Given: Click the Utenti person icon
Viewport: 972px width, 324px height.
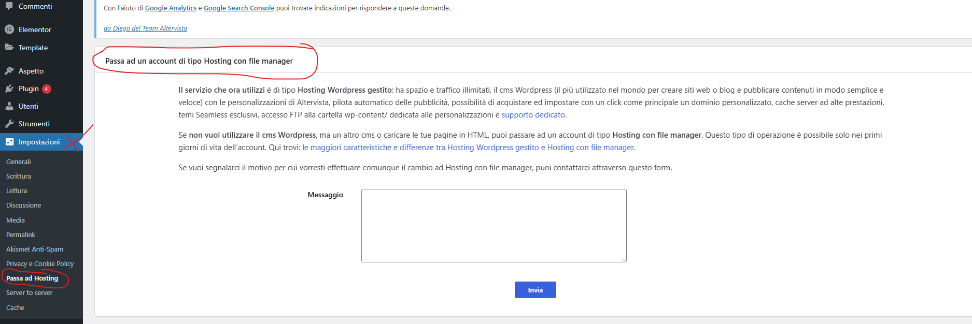Looking at the screenshot, I should coord(9,106).
